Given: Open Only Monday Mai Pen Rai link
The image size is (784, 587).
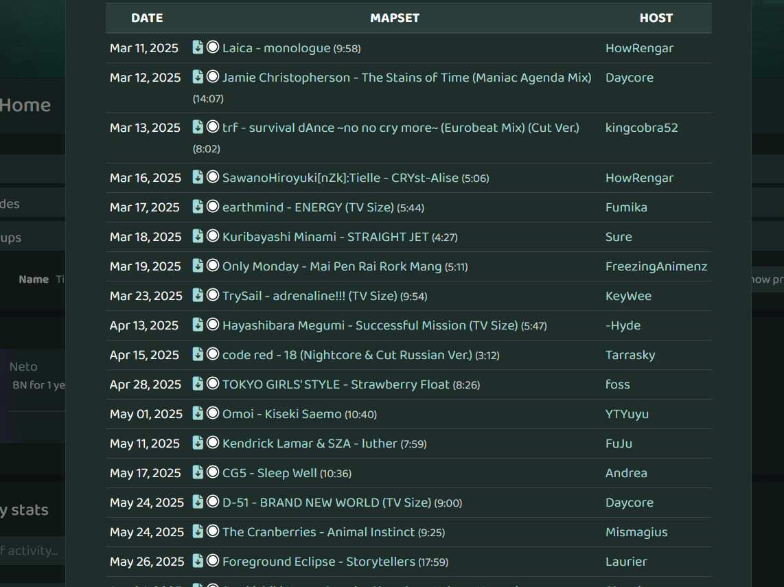Looking at the screenshot, I should pos(332,266).
